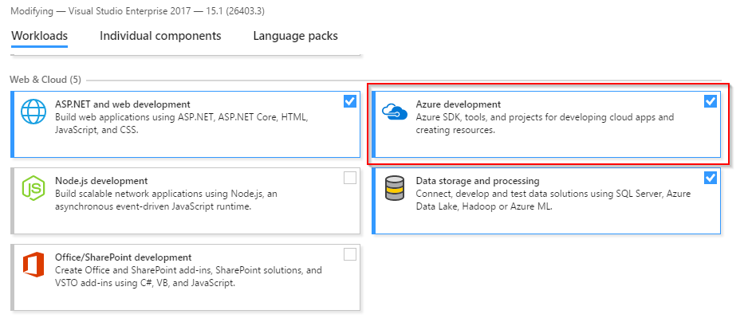The image size is (744, 322).
Task: Enable the Node.js development checkbox
Action: (350, 178)
